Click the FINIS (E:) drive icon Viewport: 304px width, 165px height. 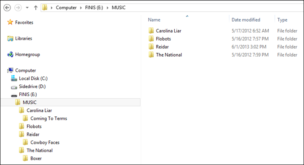click(x=14, y=95)
